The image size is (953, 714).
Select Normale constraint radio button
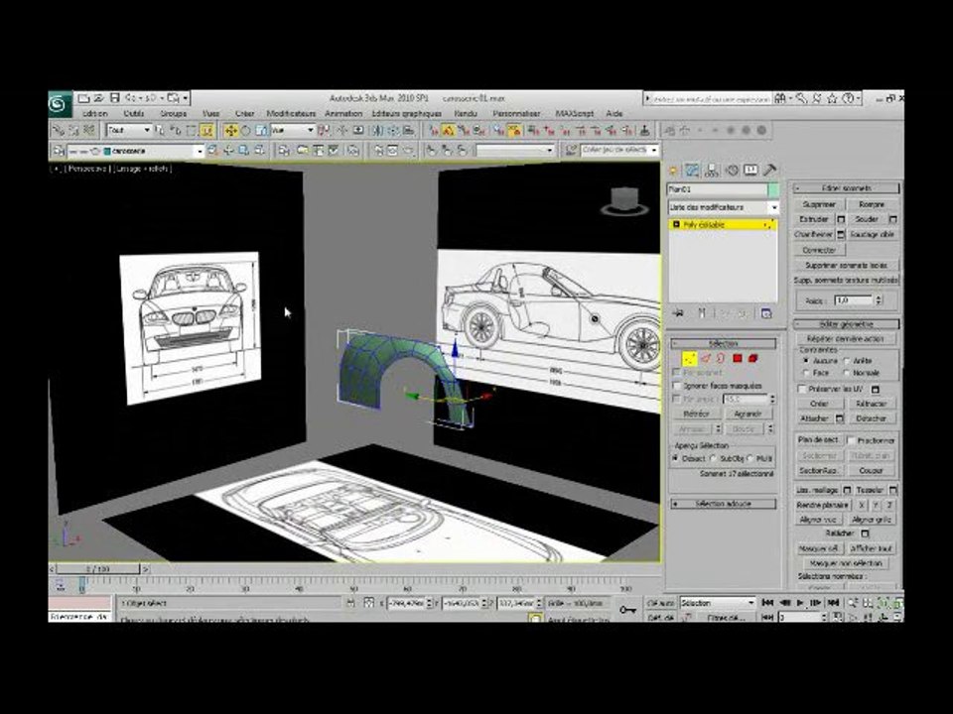pos(847,373)
